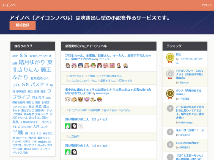Image resolution: width=214 pixels, height=160 pixels.
Task: Open the novel titled プロ生ちゃん、土業娘
Action: (x=108, y=57)
